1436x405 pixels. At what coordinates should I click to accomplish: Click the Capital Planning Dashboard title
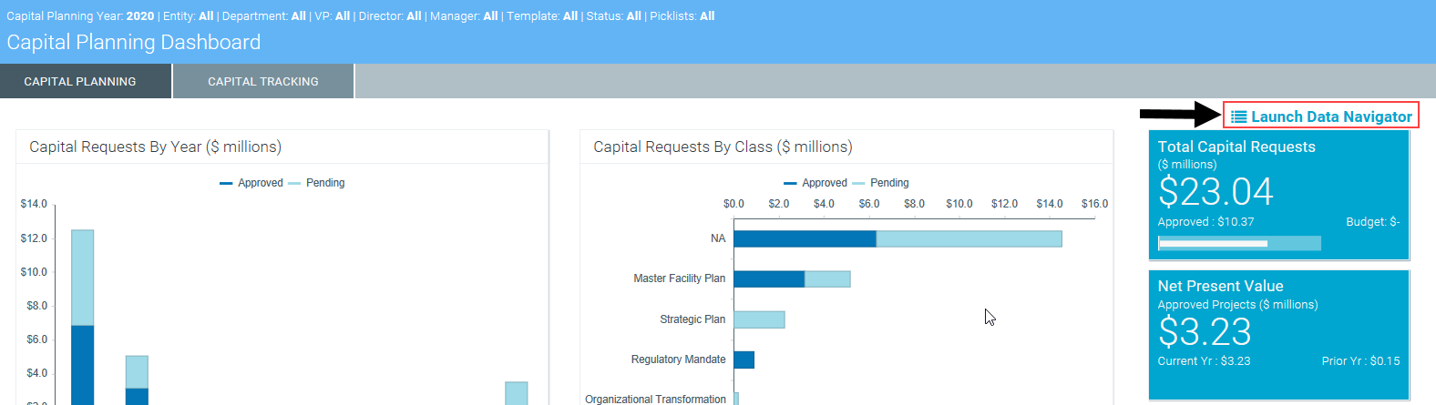(x=134, y=42)
